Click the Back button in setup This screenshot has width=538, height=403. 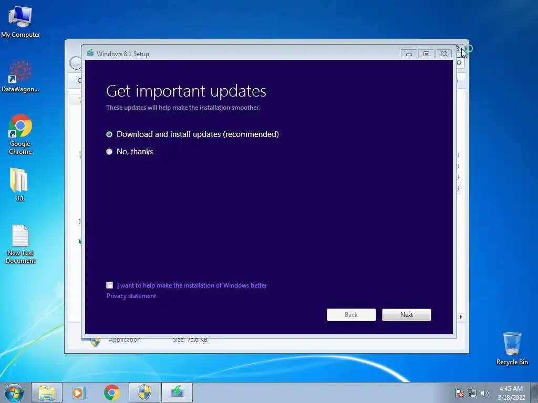click(351, 315)
